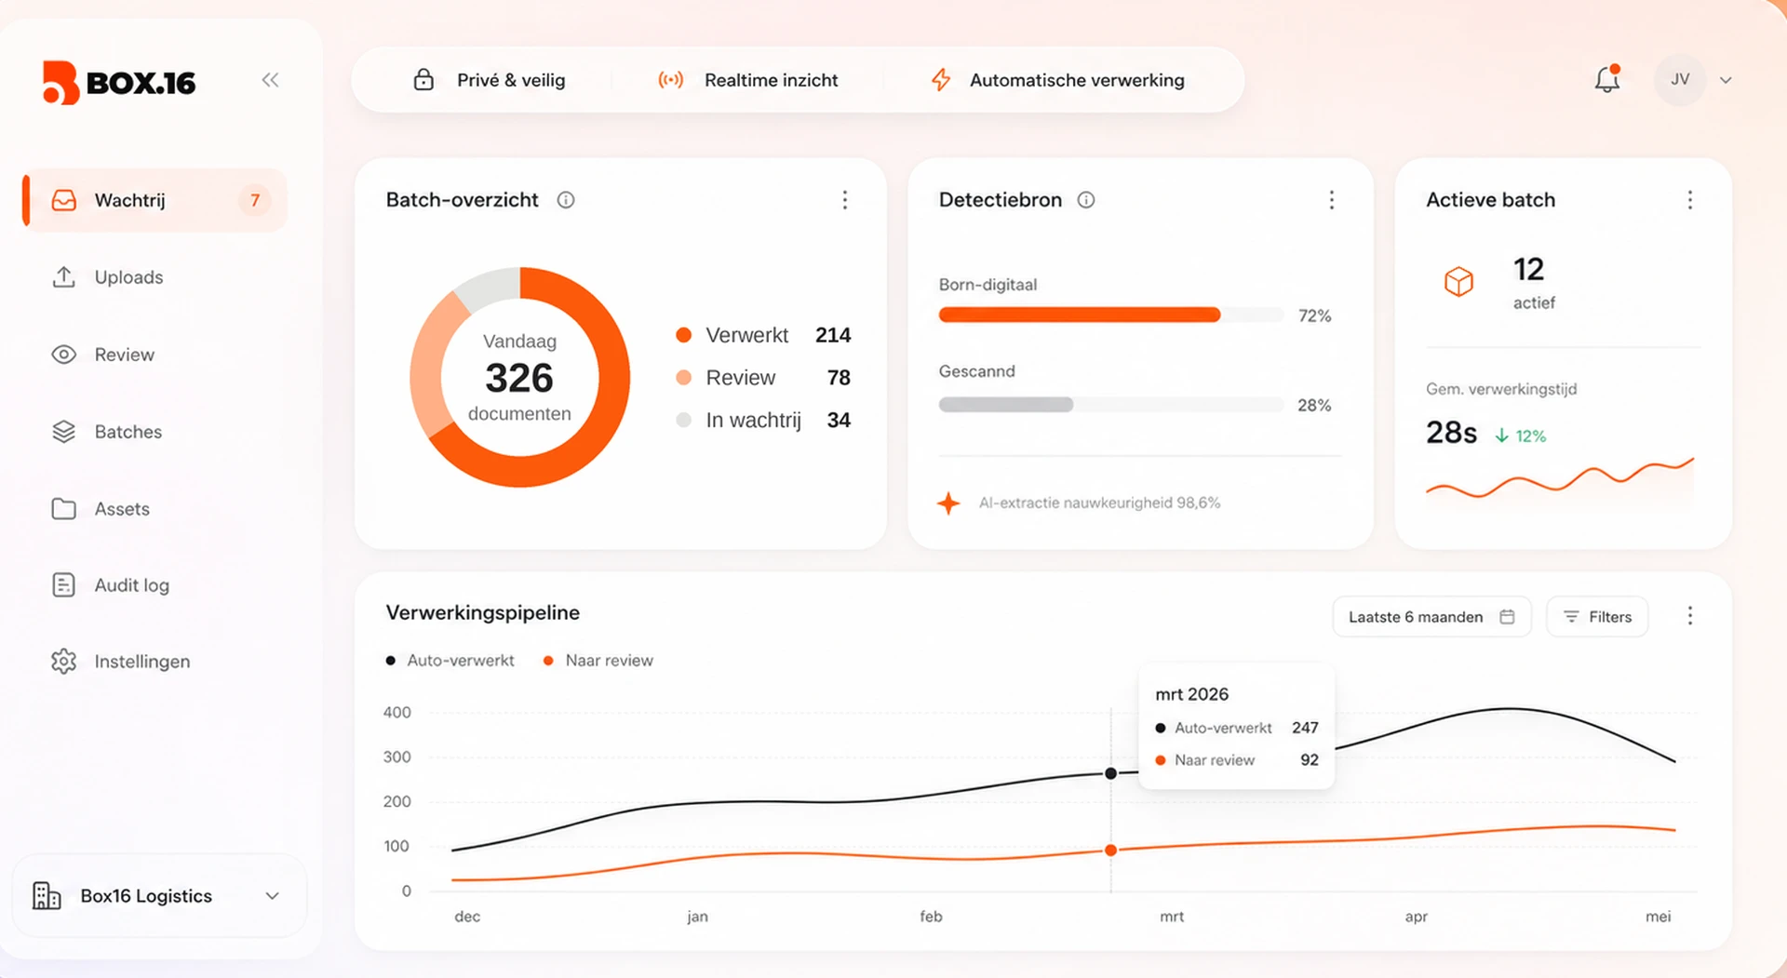Open notifications bell icon
This screenshot has height=978, width=1787.
[1607, 79]
